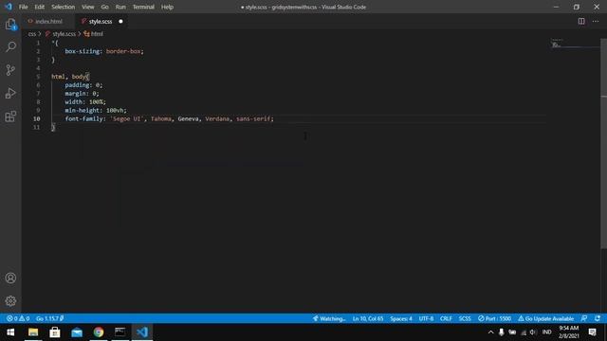
Task: Click the min-height: 100vh line
Action: (x=96, y=110)
